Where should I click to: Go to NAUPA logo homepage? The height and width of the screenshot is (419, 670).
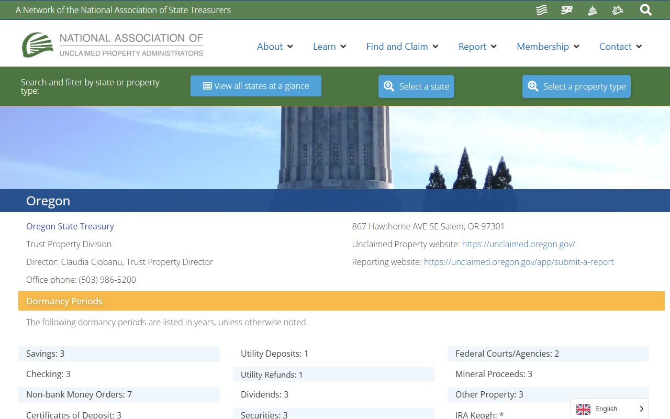point(113,45)
